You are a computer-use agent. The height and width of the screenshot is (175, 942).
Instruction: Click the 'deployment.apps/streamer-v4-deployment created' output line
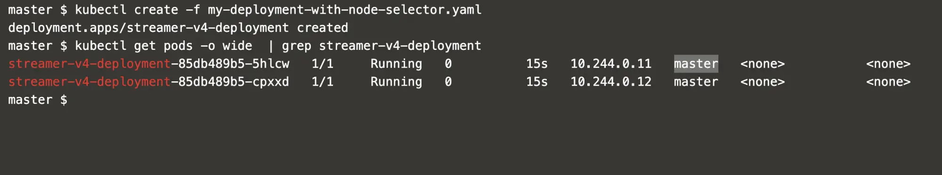pos(178,28)
